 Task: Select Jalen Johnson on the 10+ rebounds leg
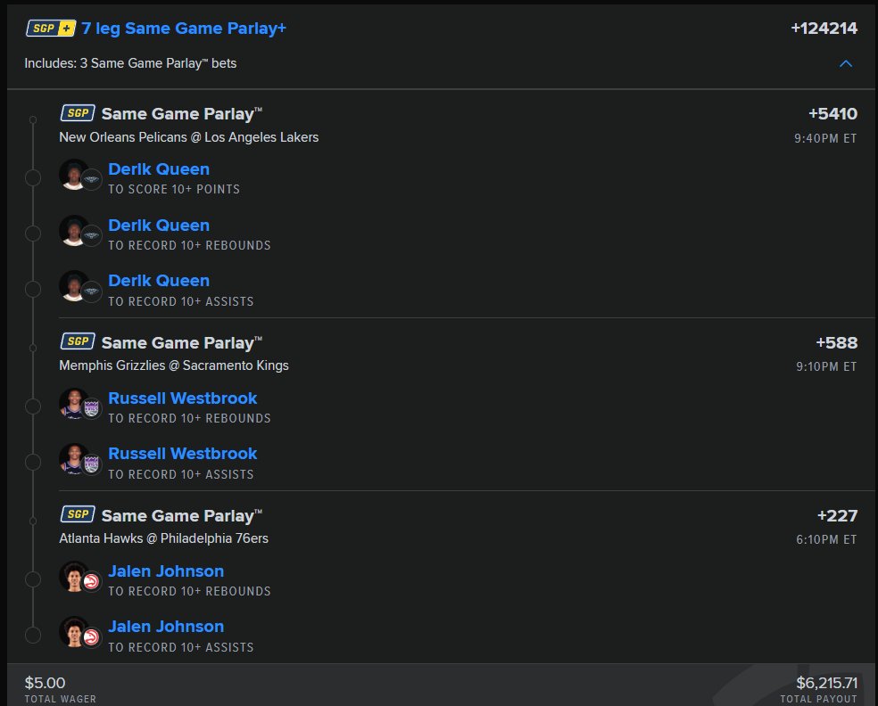pos(166,571)
